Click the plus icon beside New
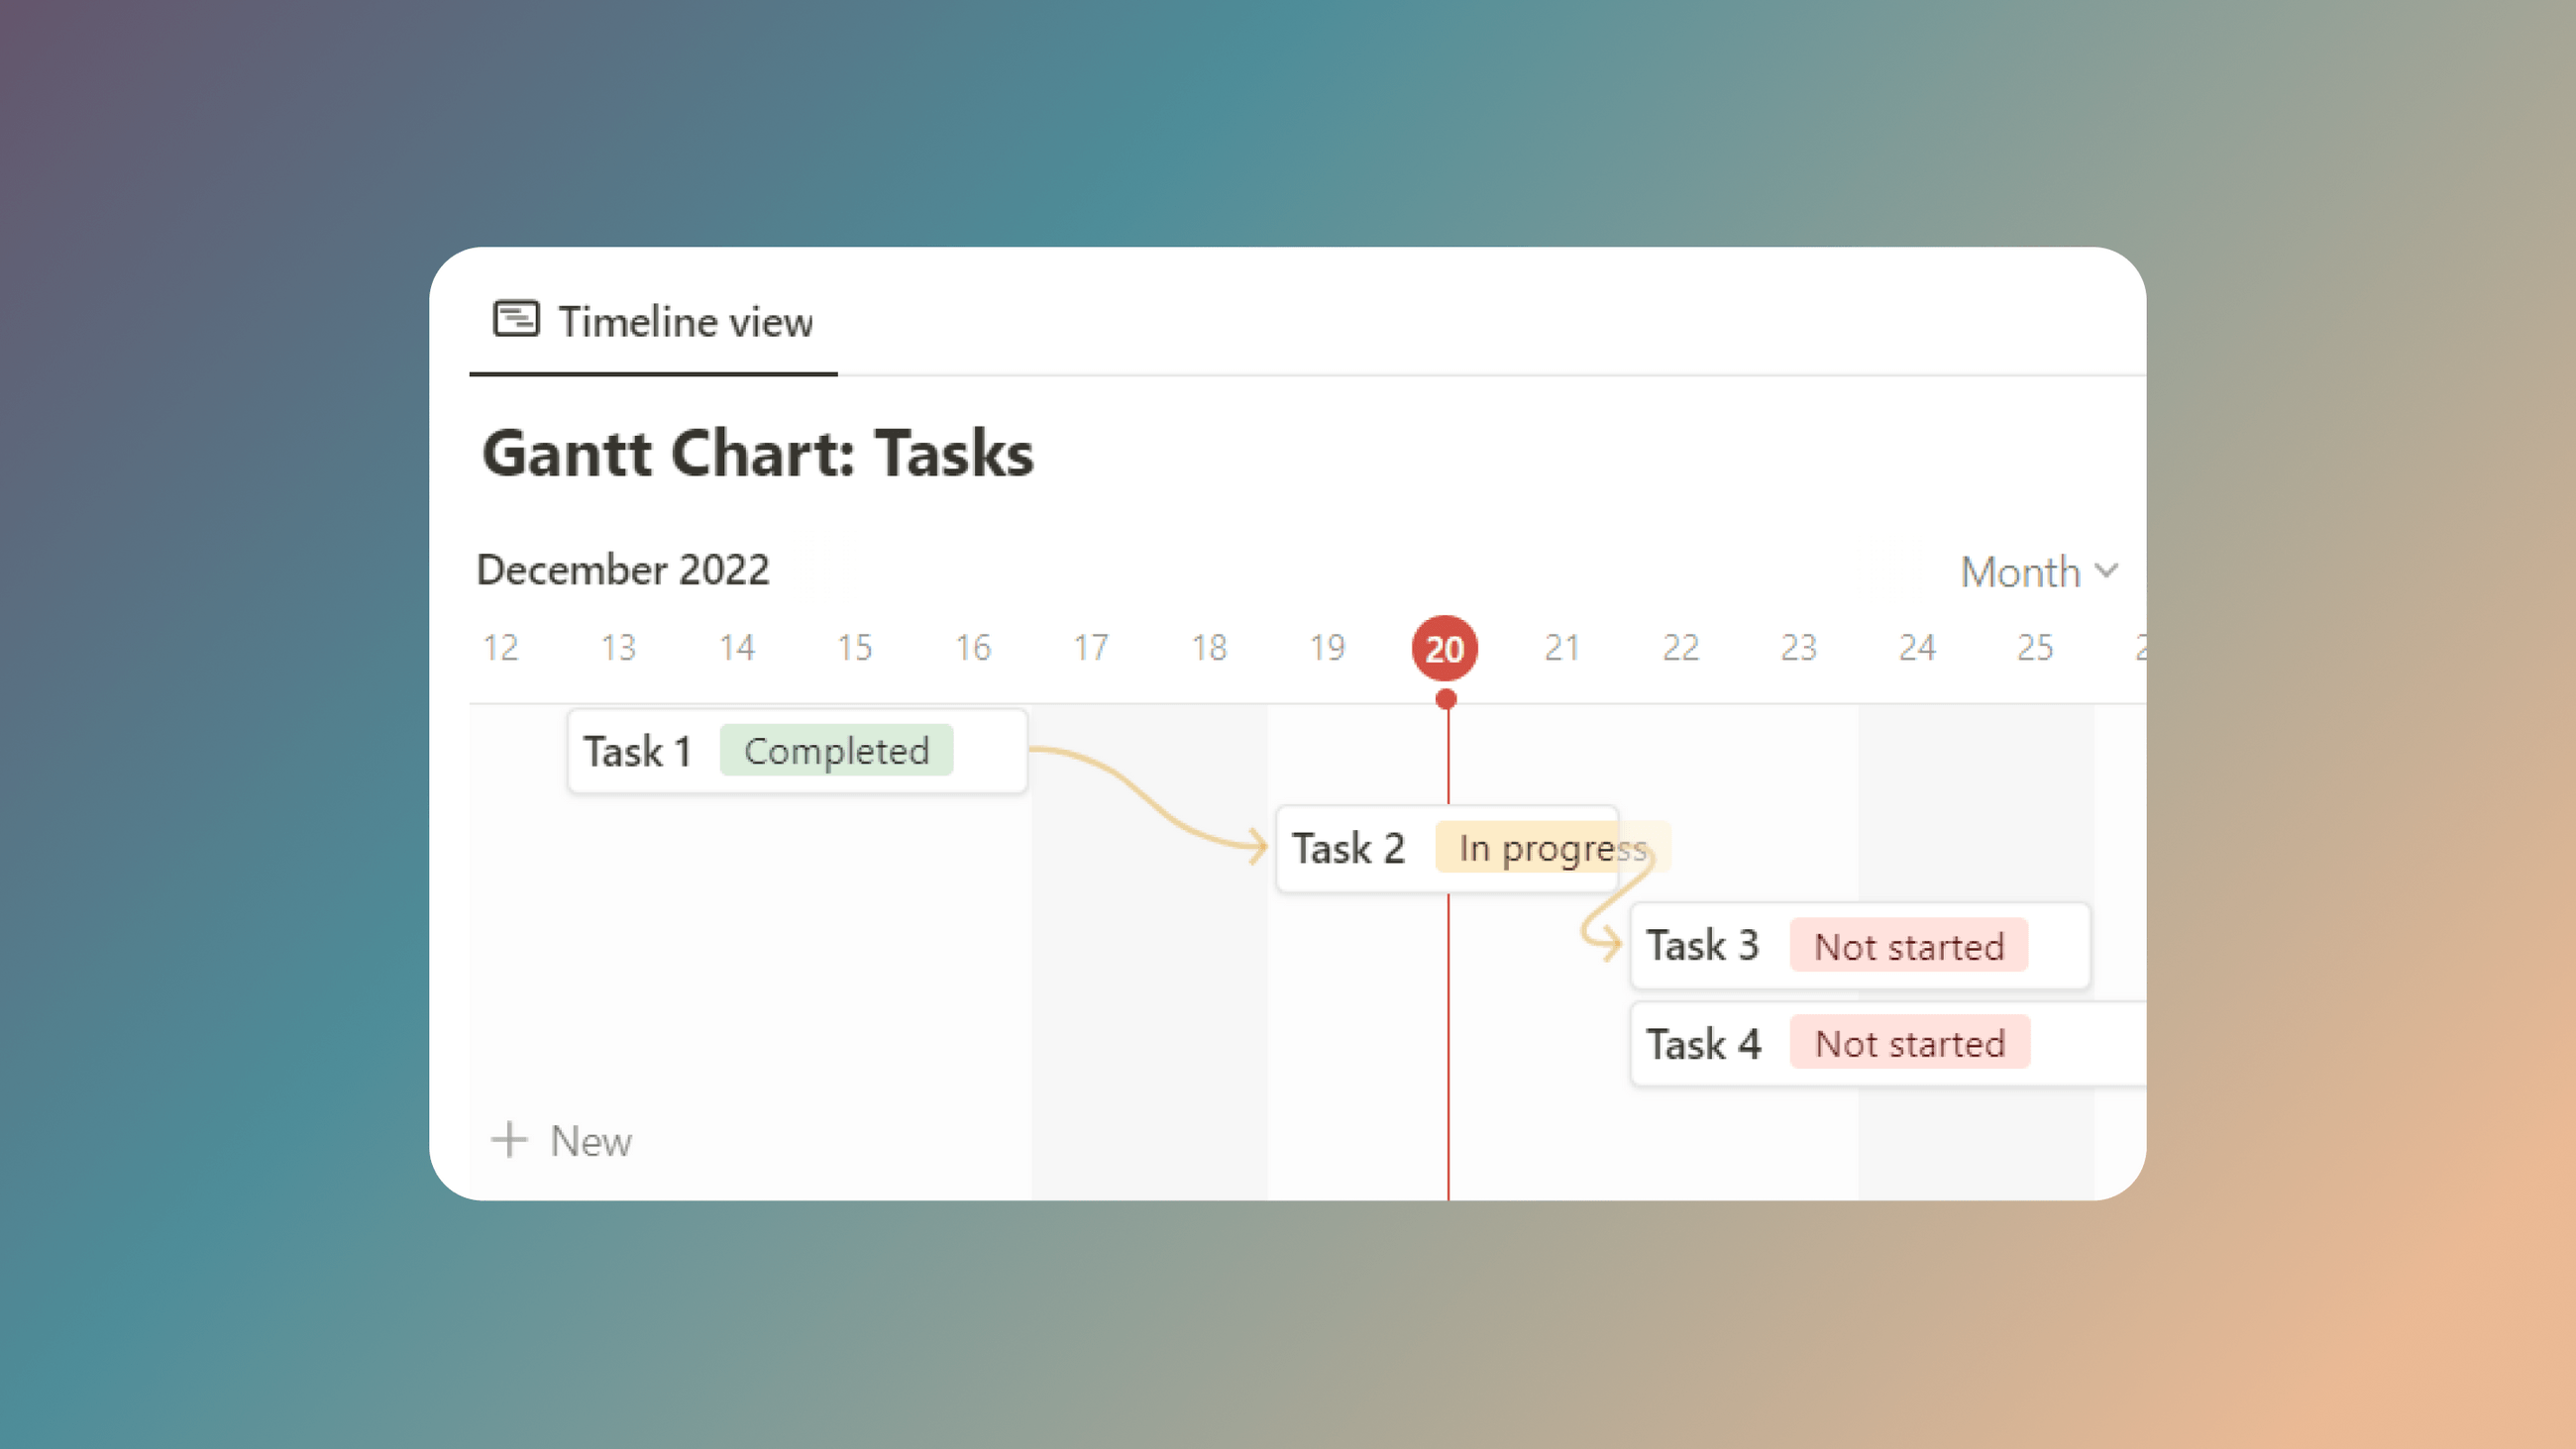The height and width of the screenshot is (1449, 2576). [x=508, y=1139]
